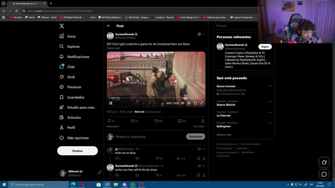
Task: Open Artículos from the sidebar
Action: pyautogui.click(x=70, y=118)
